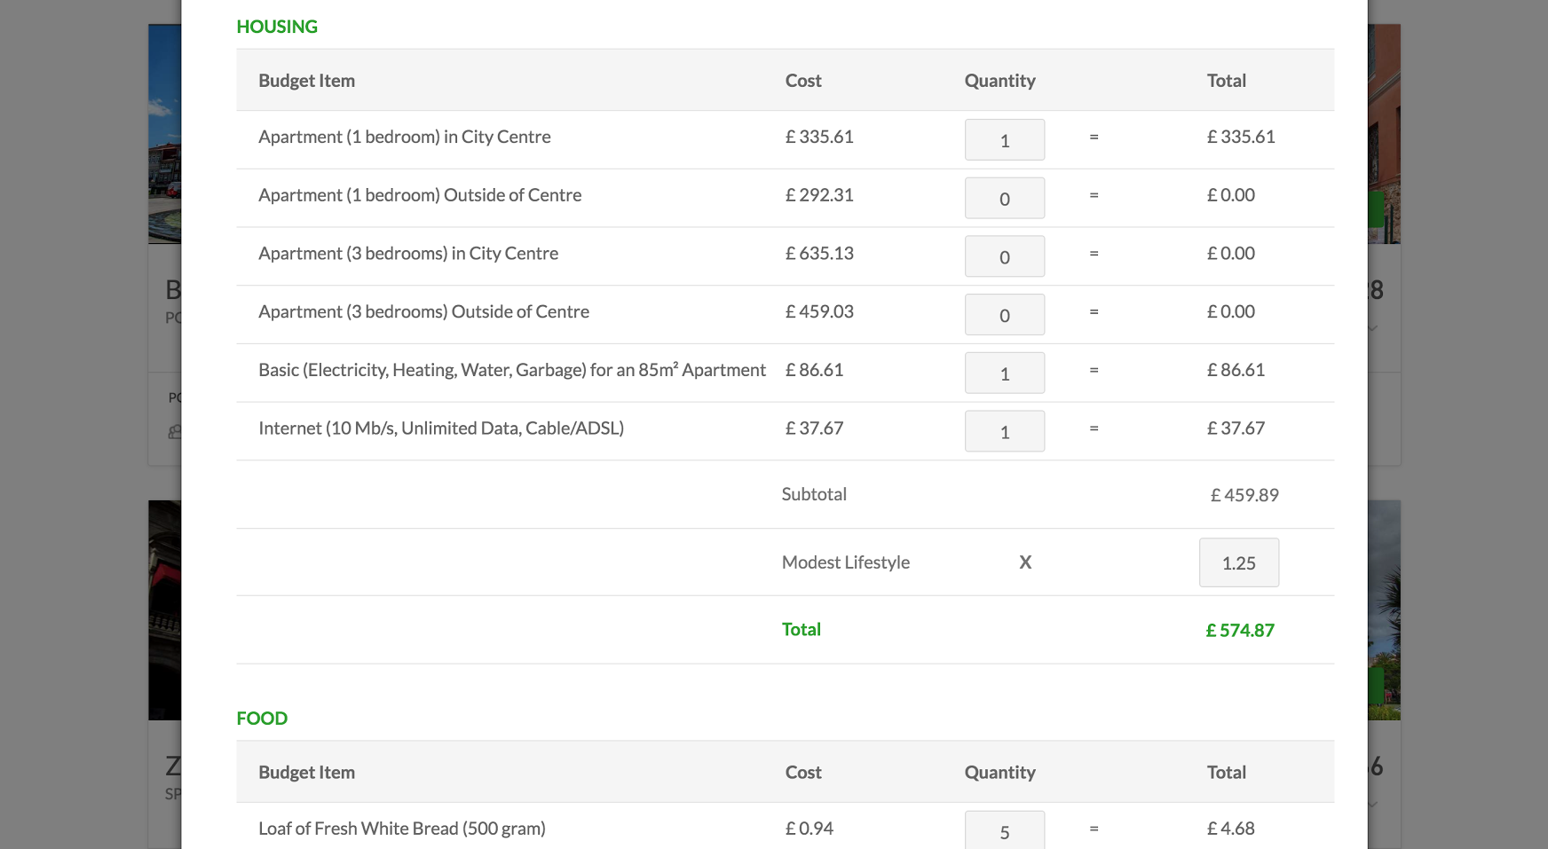Click Modest Lifestyle multiplier field showing 1.25
The height and width of the screenshot is (849, 1548).
(1238, 563)
